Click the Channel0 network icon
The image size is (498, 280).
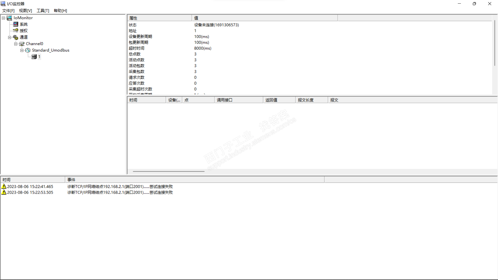(22, 44)
